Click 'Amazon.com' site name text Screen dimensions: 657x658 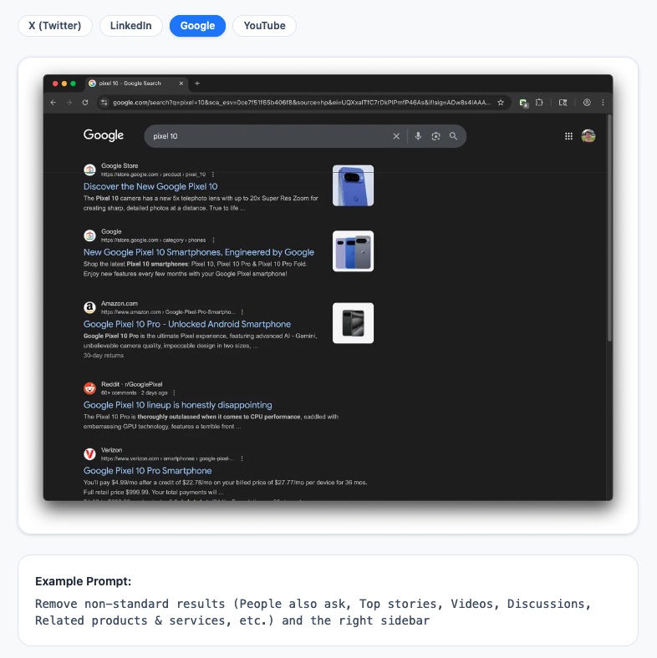pos(120,303)
